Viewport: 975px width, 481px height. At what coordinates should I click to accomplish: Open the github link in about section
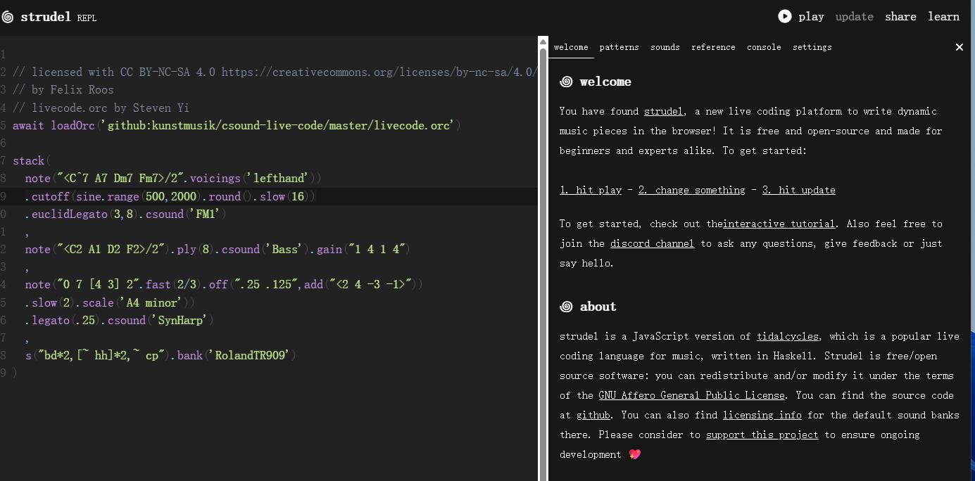coord(593,415)
